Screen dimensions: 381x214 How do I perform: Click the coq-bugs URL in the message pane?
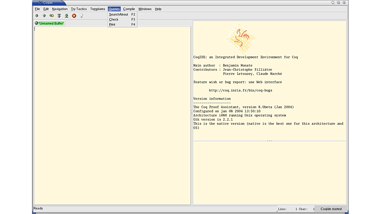click(x=240, y=90)
